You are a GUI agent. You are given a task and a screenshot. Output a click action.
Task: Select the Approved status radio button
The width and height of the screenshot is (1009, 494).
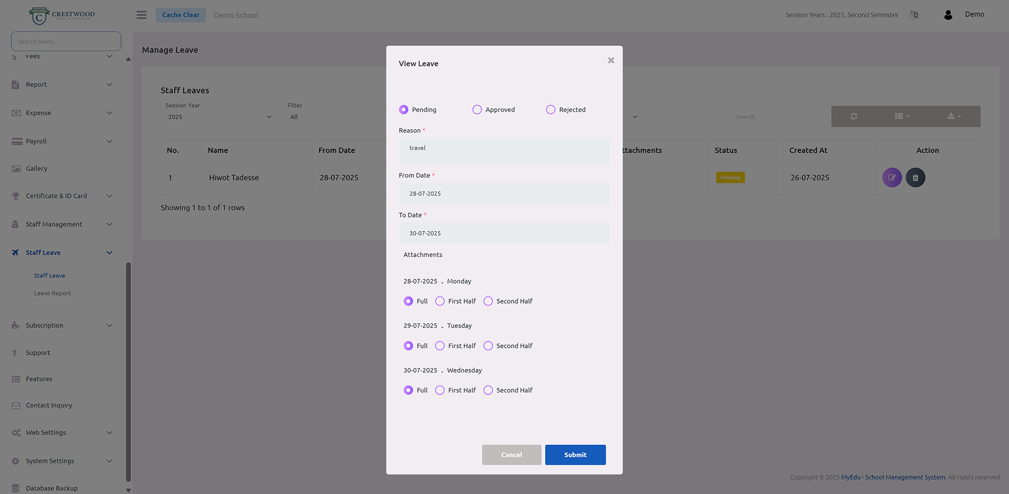(x=477, y=110)
